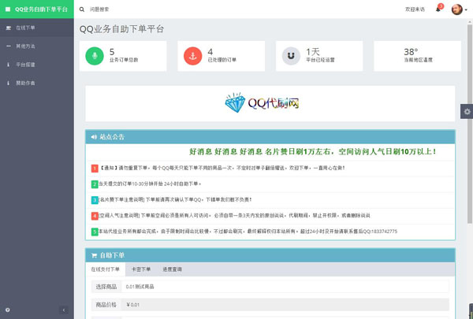
Task: Click the 38° temperature card
Action: click(x=418, y=56)
